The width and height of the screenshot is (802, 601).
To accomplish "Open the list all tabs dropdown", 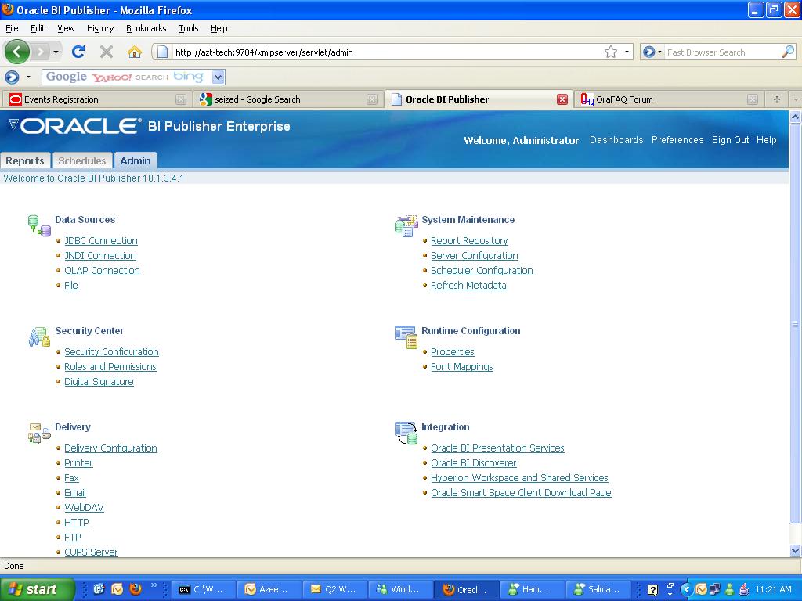I will 796,99.
